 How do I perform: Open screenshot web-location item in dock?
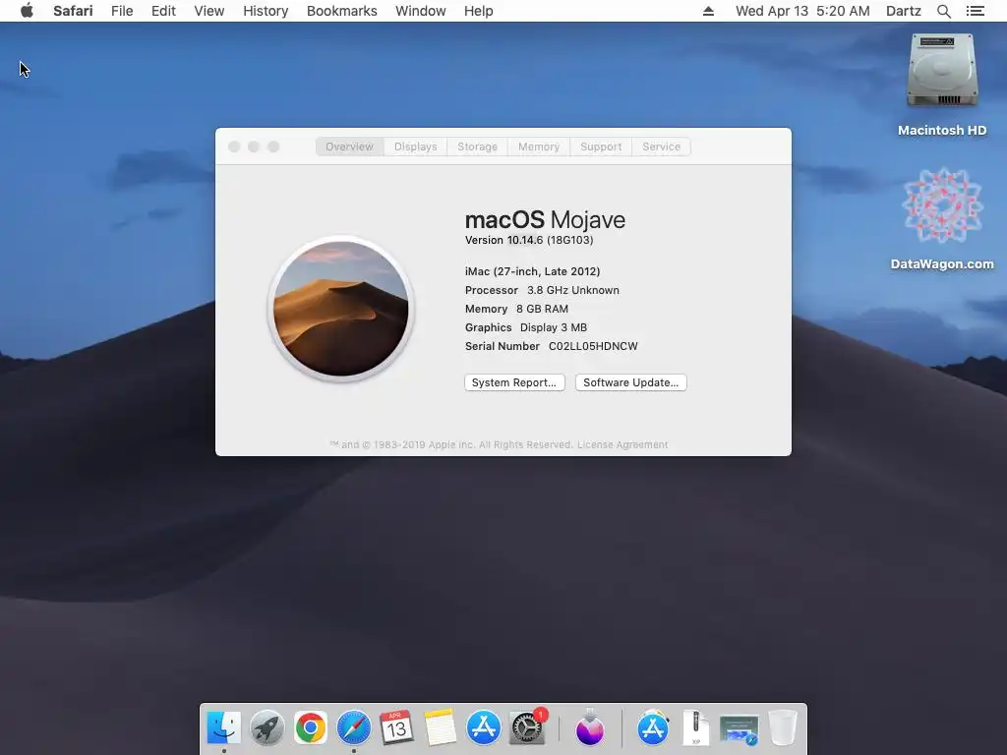(x=740, y=730)
